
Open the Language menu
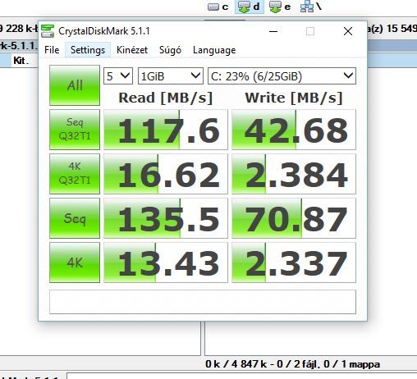coord(214,50)
